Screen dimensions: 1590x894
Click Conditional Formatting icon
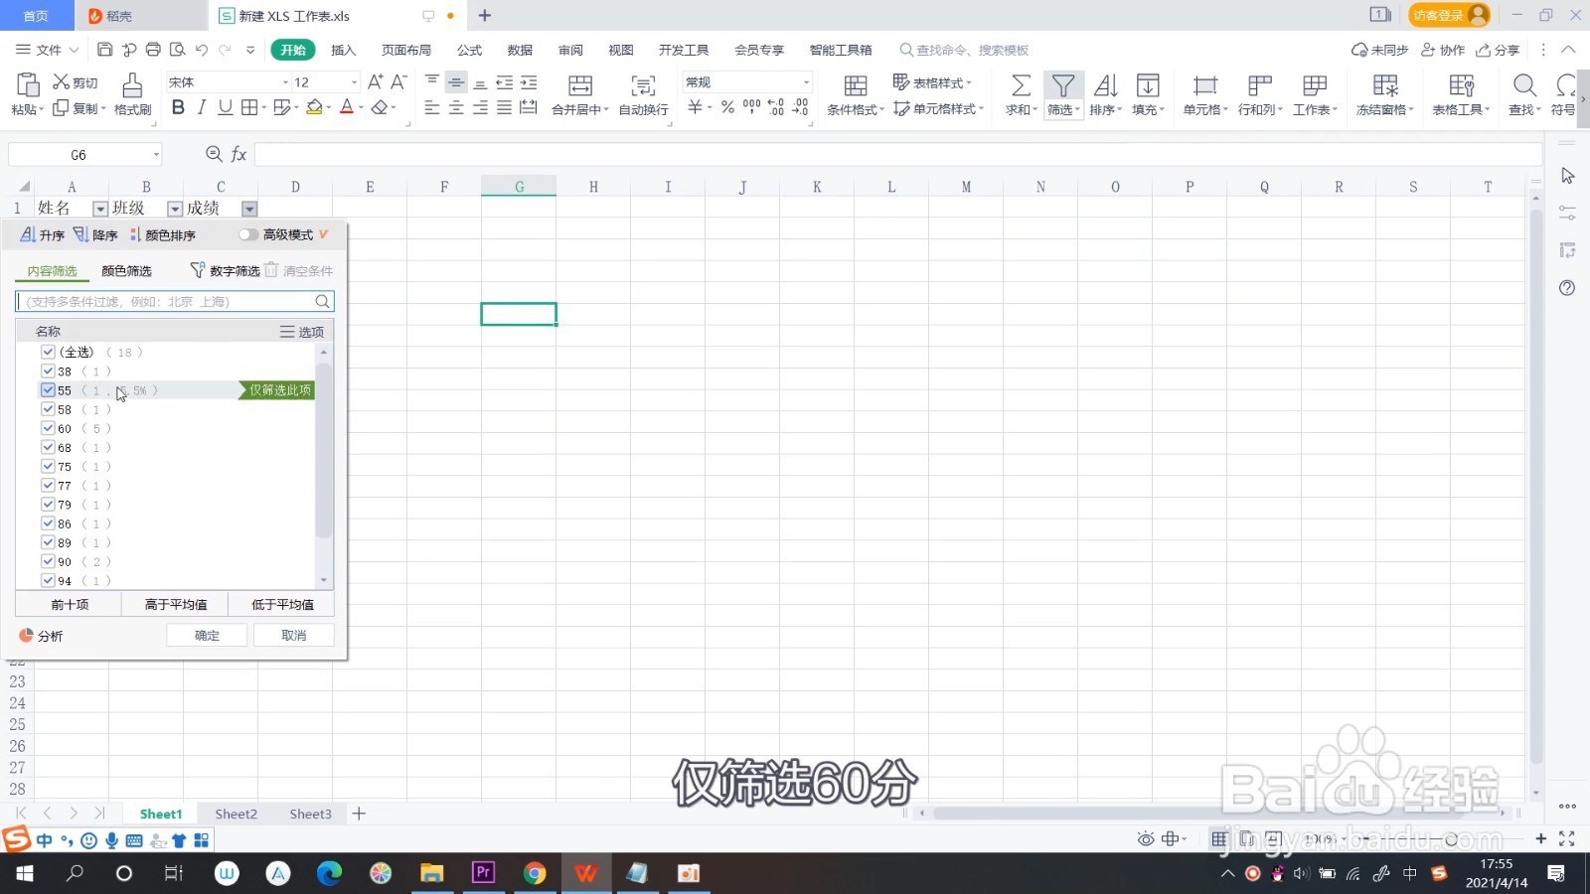[855, 85]
